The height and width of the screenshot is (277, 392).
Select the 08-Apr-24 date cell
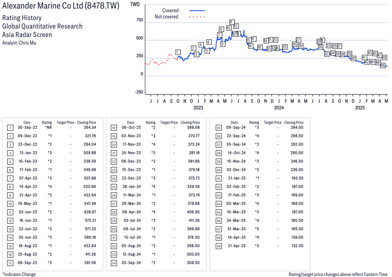pyautogui.click(x=131, y=212)
